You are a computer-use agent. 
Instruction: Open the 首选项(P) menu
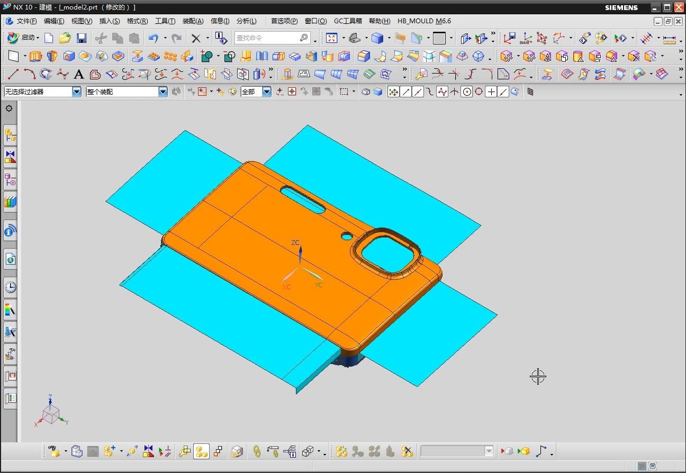click(x=284, y=21)
